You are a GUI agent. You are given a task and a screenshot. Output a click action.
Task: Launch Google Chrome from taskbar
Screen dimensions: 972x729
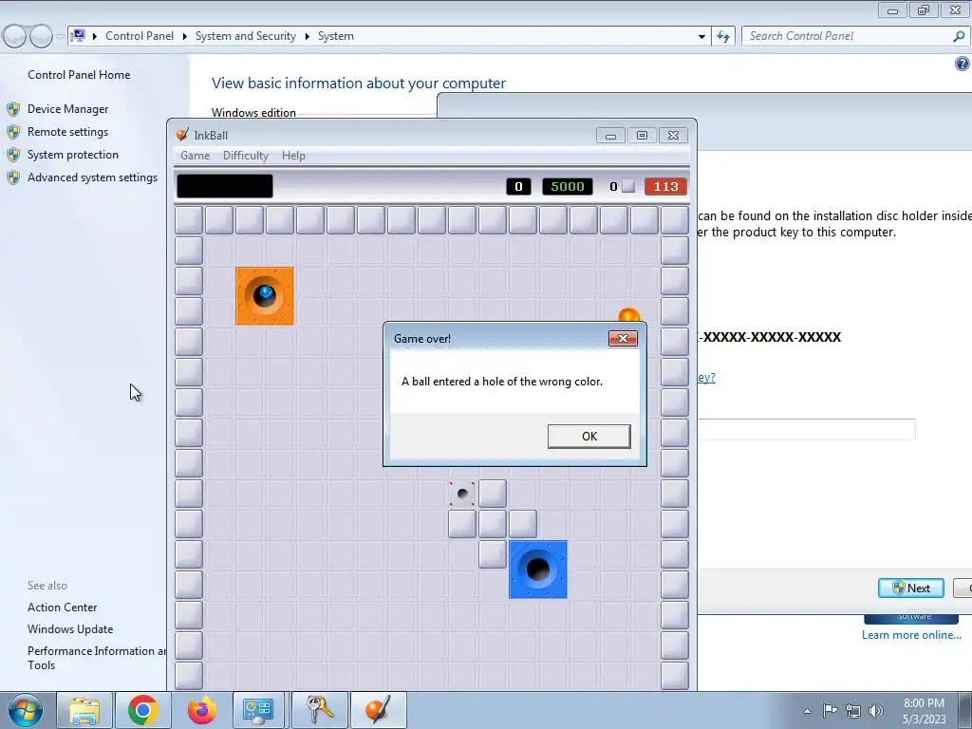click(x=142, y=710)
